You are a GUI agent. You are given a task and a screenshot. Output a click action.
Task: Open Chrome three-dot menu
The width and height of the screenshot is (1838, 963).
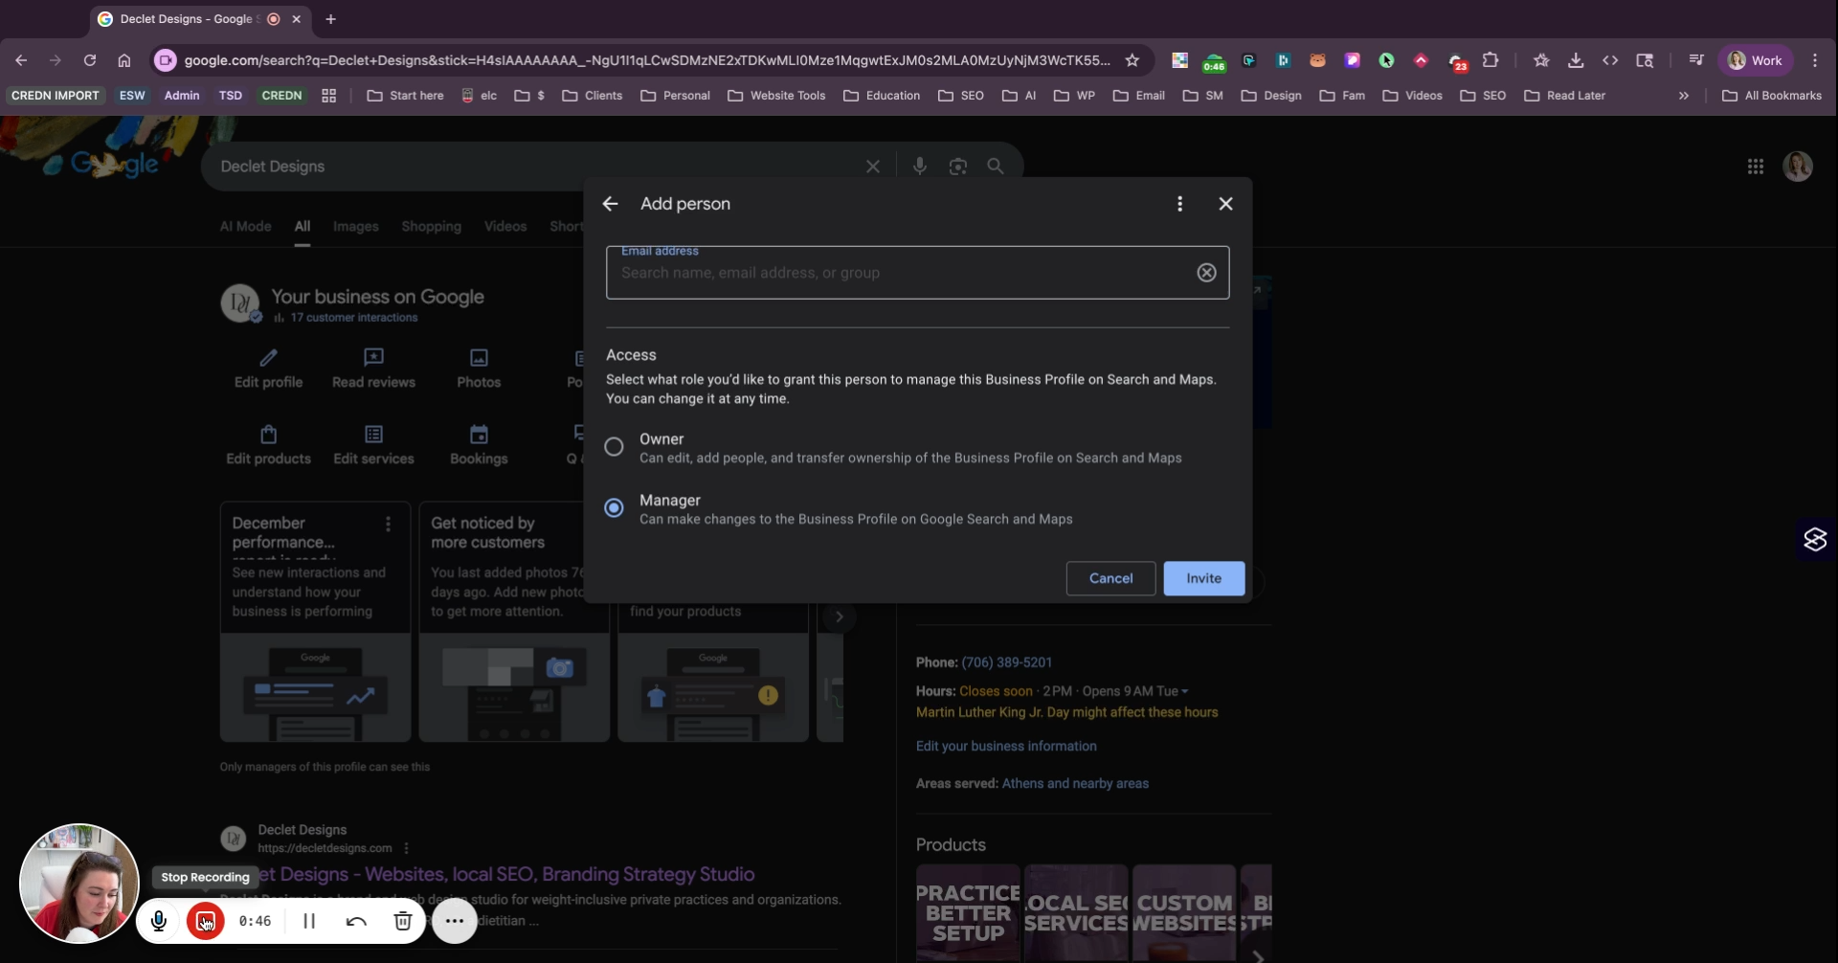point(1814,60)
